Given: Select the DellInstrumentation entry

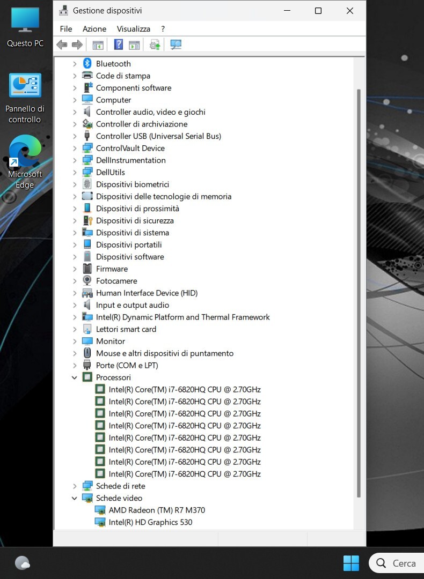Looking at the screenshot, I should [x=131, y=160].
